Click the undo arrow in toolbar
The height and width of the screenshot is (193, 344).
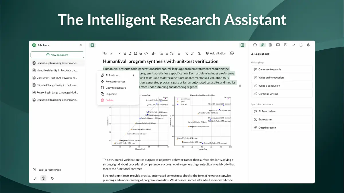(x=187, y=53)
